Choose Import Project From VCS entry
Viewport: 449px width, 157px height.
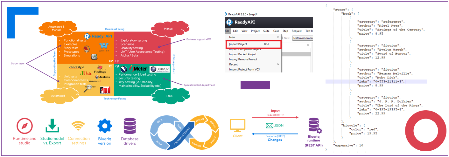(x=245, y=69)
